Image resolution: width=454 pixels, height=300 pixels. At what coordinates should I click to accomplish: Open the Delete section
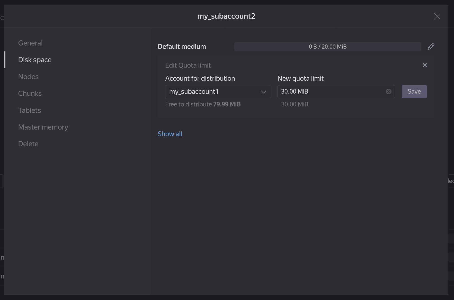(x=28, y=144)
